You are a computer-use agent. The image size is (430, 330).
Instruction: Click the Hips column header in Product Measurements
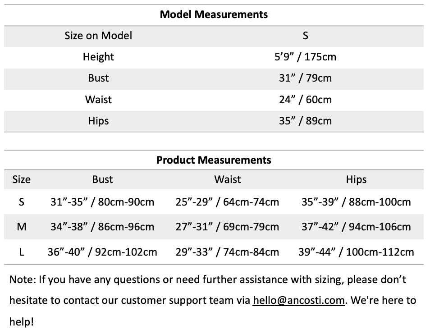pos(356,179)
